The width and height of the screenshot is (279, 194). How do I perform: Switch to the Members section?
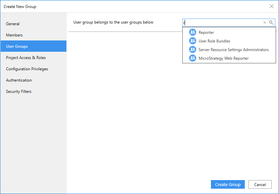[x=14, y=35]
